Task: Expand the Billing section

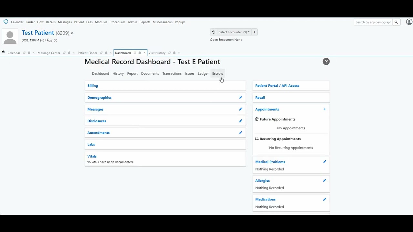Action: click(x=93, y=86)
